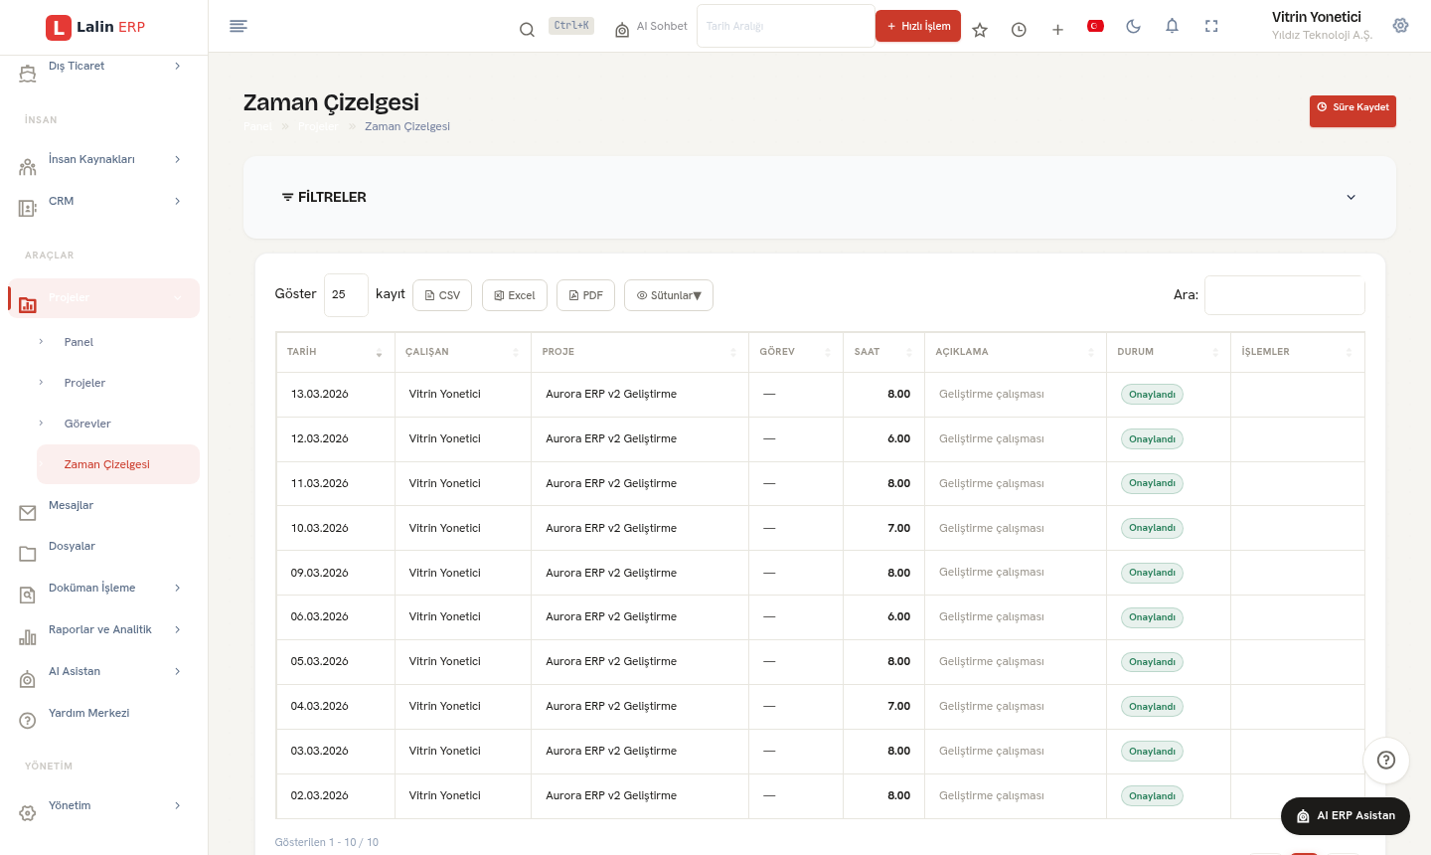
Task: Open recent history clock icon
Action: [x=1019, y=30]
